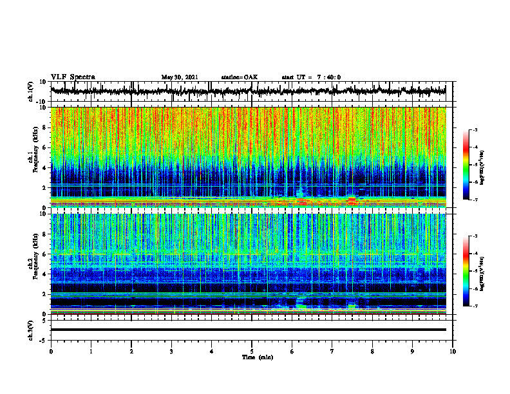The width and height of the screenshot is (510, 394).
Task: Click the "station=GAK" header label
Action: [x=240, y=77]
